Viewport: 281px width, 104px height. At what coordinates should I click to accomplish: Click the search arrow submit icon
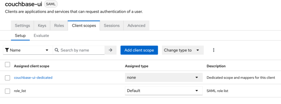point(110,50)
